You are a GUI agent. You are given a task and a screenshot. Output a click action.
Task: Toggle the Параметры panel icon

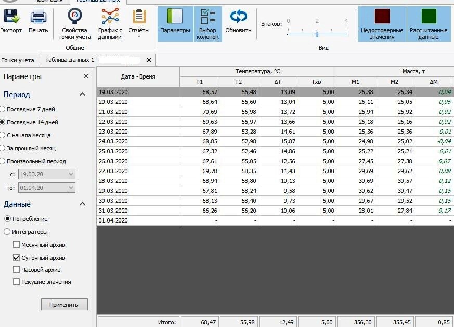point(175,16)
